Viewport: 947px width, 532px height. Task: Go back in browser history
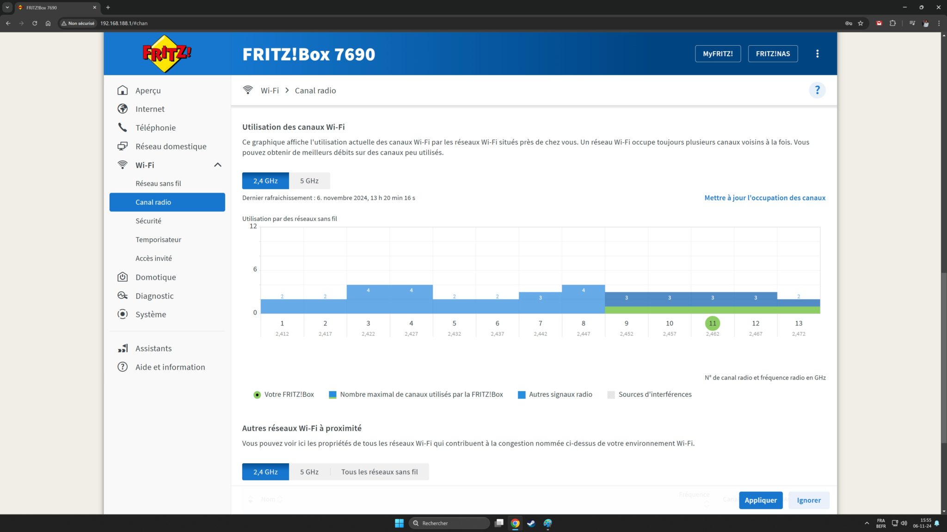pyautogui.click(x=8, y=23)
